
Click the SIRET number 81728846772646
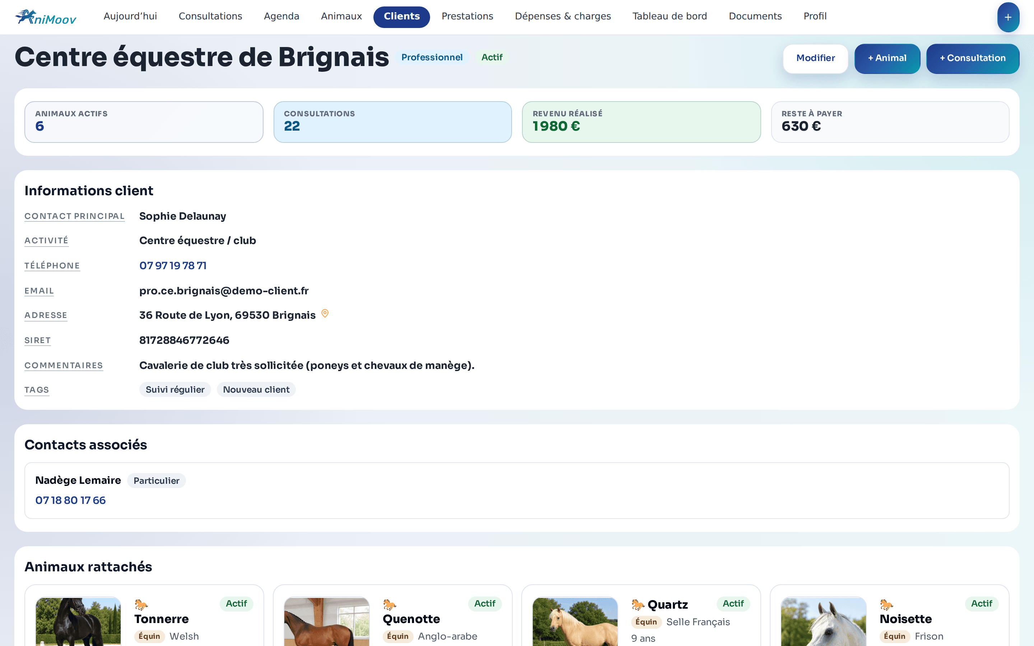184,340
